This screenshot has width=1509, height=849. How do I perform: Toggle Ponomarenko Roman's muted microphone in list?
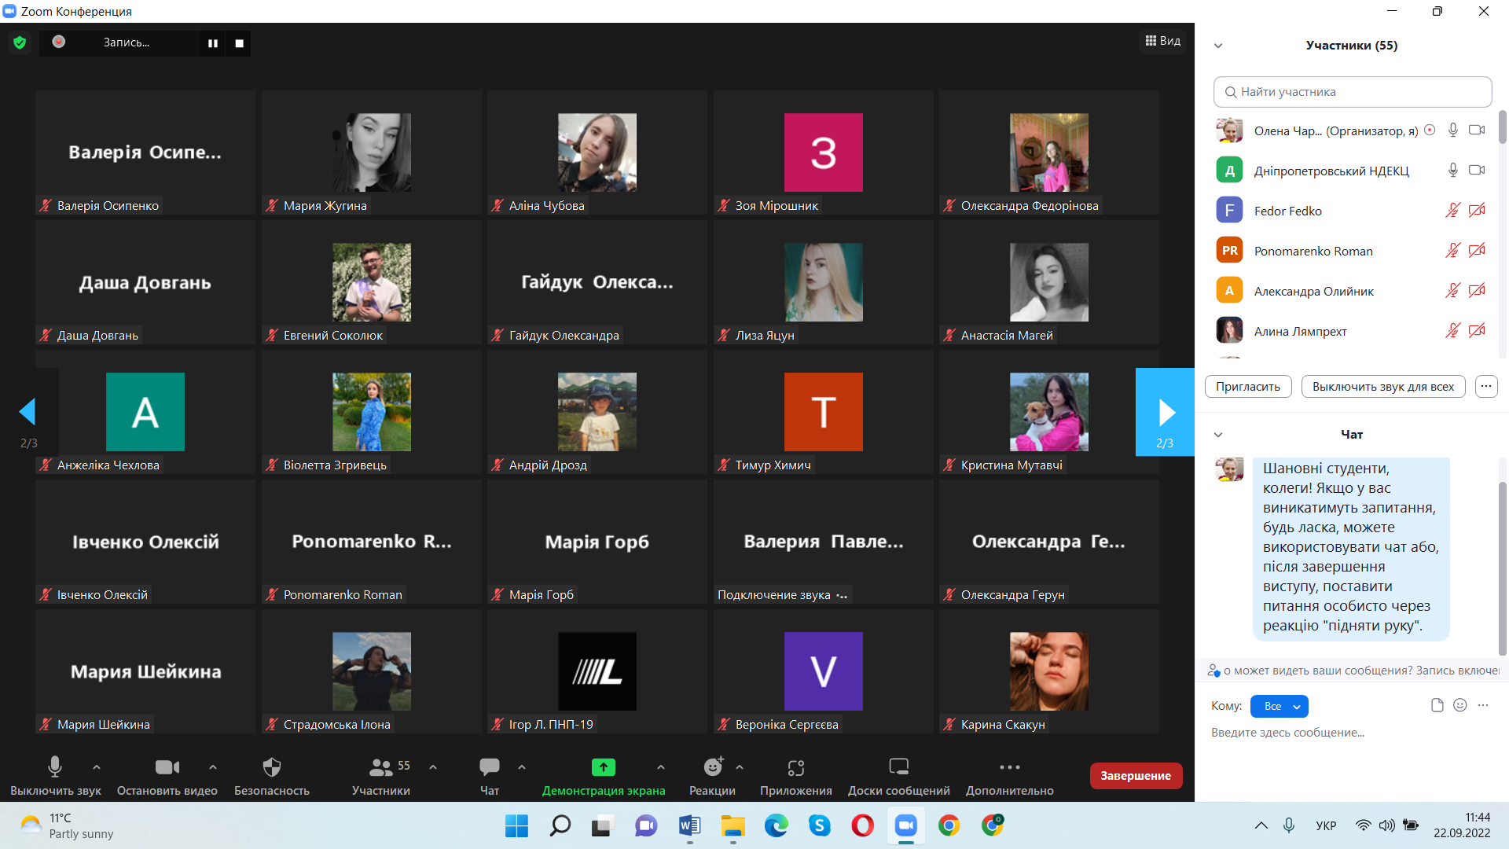[1452, 251]
